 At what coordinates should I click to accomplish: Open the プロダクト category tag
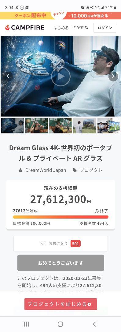click(91, 170)
